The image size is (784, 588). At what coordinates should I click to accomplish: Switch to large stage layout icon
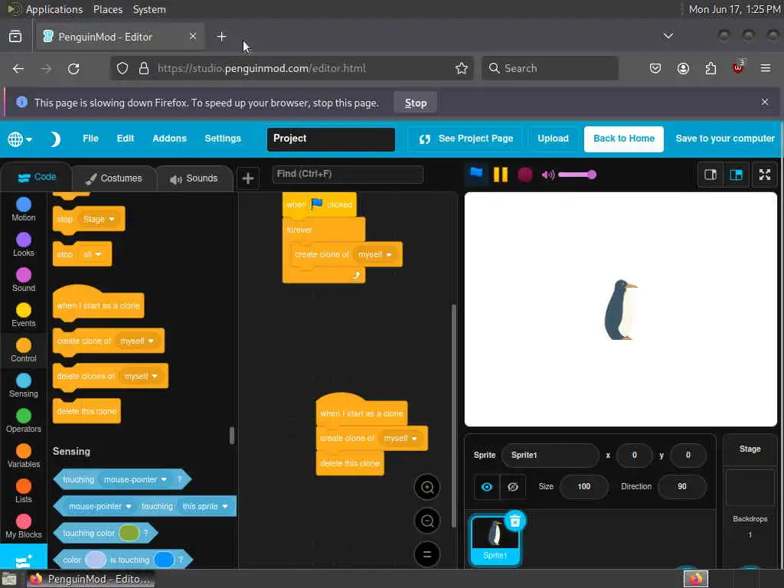[736, 175]
